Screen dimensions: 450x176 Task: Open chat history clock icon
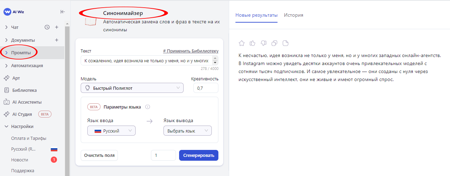pos(47,27)
